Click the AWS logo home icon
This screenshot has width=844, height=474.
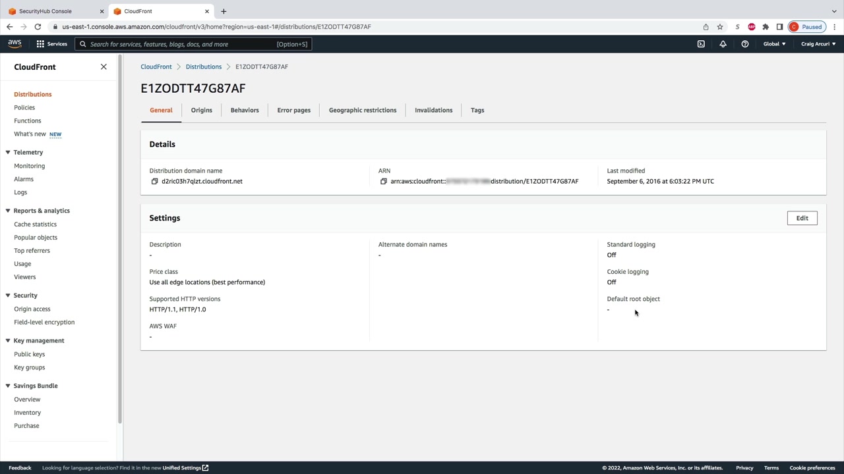tap(15, 44)
